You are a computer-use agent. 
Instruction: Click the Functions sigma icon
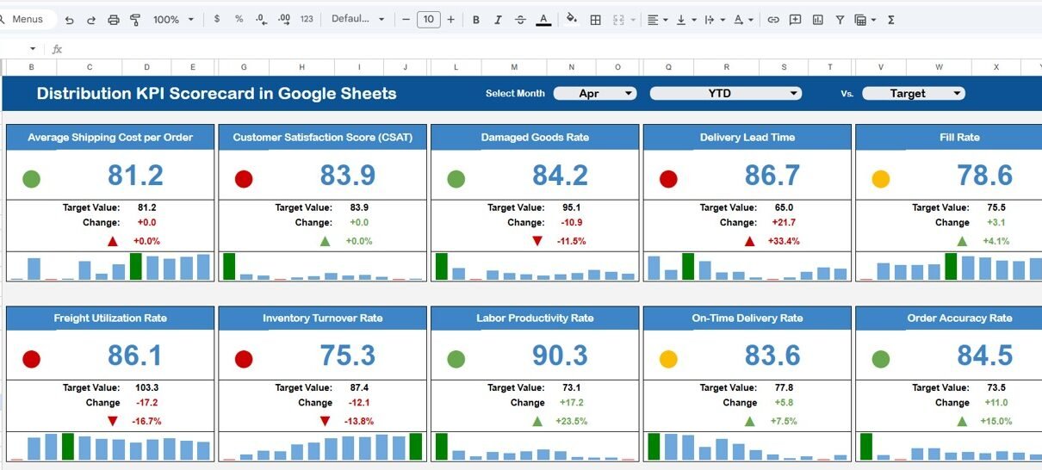(x=891, y=19)
